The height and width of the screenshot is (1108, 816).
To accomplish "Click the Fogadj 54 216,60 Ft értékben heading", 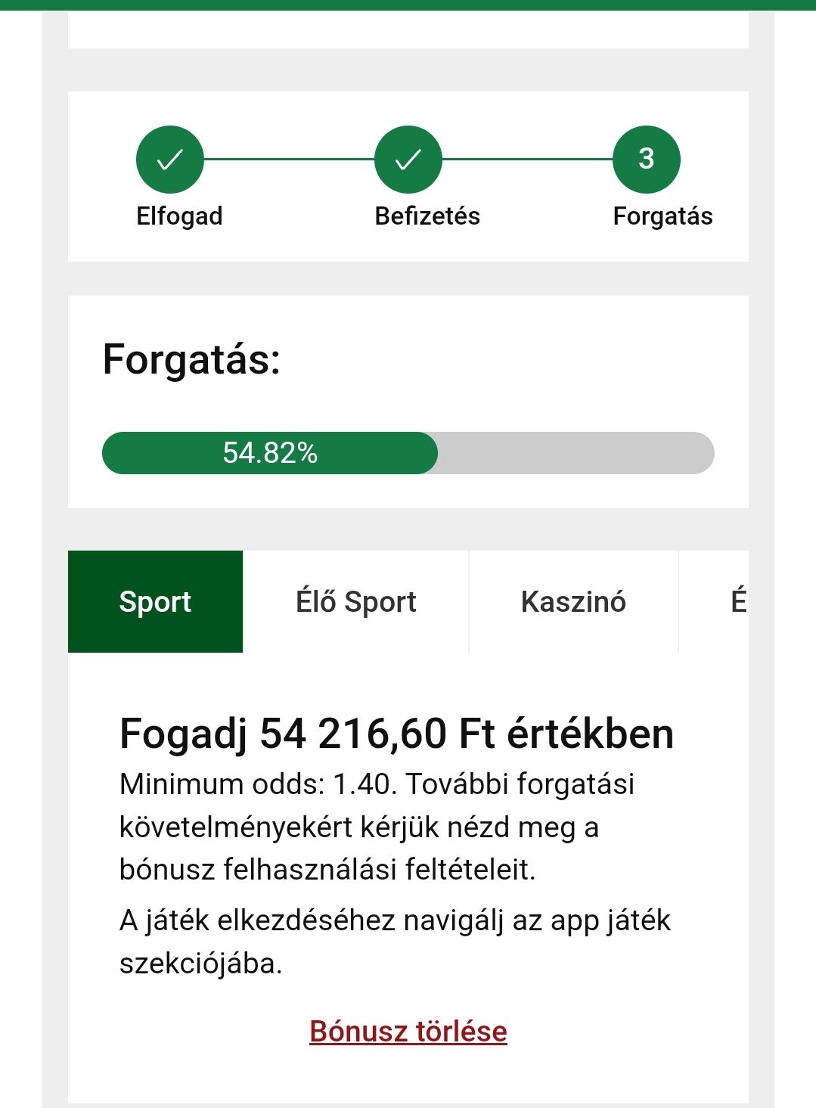I will [396, 734].
